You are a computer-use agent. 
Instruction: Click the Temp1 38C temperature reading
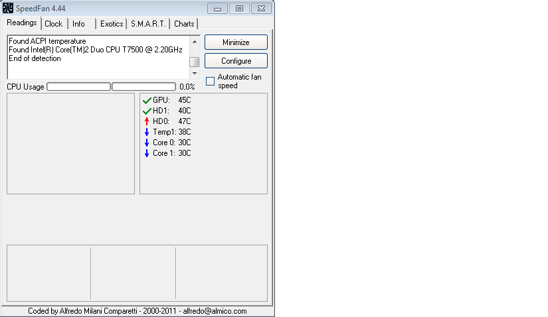point(171,132)
